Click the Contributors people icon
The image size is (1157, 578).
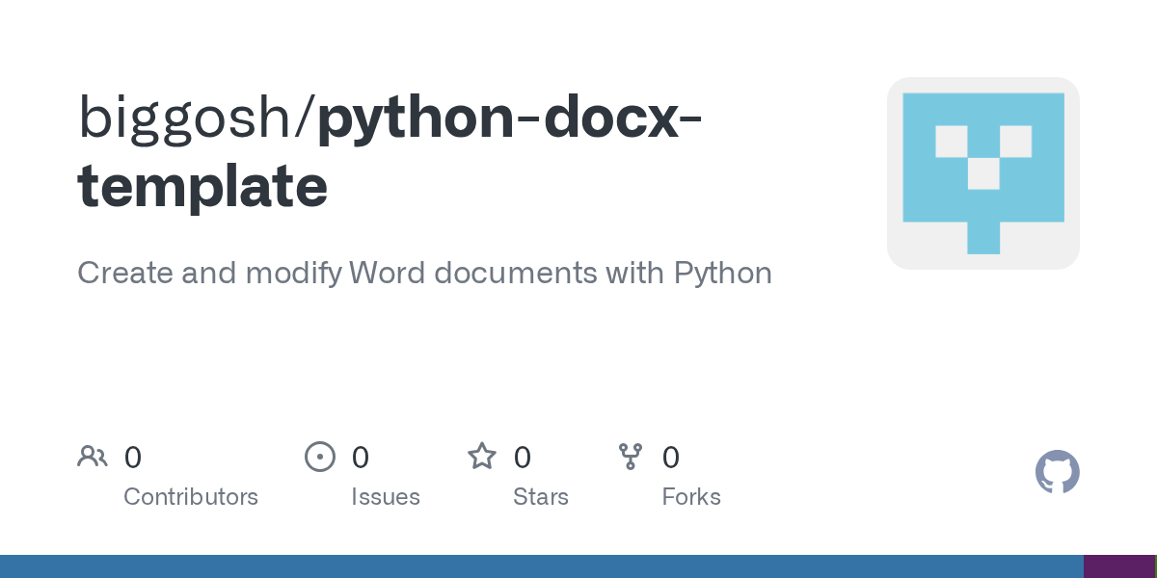[x=93, y=457]
